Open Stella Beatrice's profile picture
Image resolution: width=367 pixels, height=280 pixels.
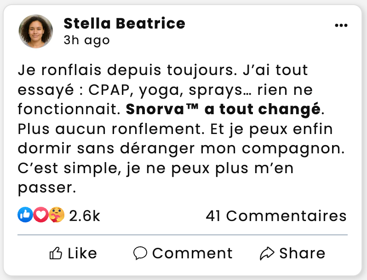36,31
